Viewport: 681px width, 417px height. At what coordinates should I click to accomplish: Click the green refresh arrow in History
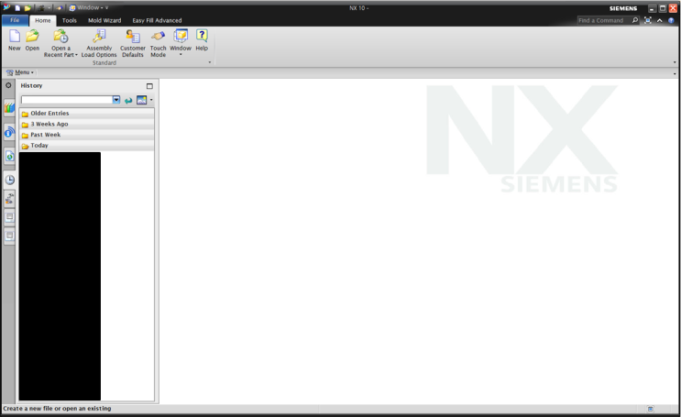[x=128, y=100]
